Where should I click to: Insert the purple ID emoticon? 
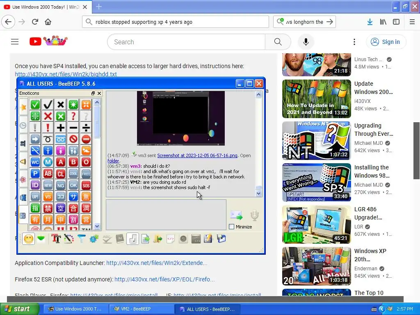coord(35,185)
